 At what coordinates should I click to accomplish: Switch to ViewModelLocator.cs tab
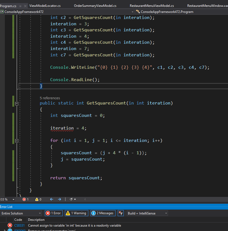(45, 6)
